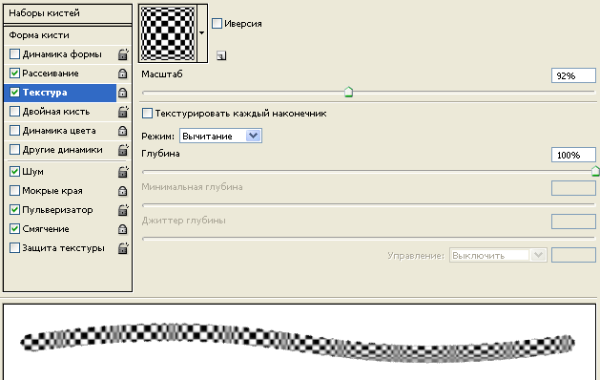
Task: Enable the Мокрые края checkbox
Action: [14, 190]
